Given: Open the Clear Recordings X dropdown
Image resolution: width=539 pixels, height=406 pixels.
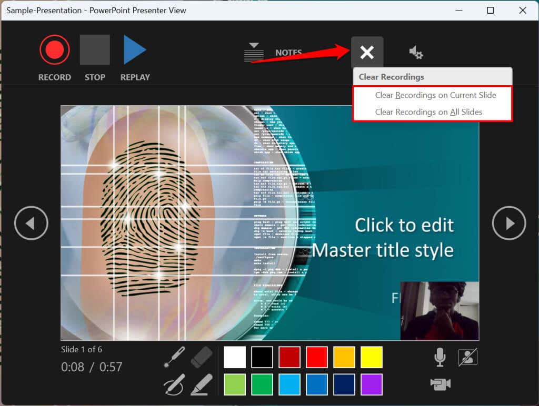Looking at the screenshot, I should point(367,53).
